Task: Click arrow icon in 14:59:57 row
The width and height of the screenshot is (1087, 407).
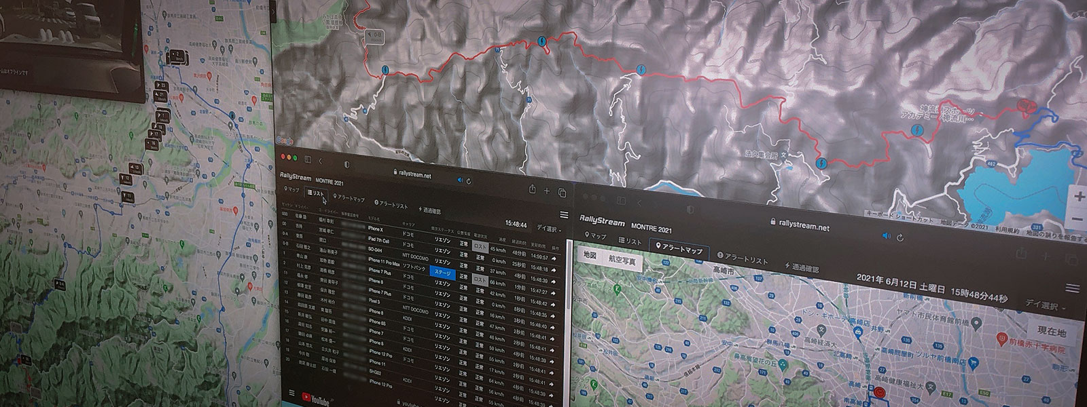Action: (x=554, y=259)
